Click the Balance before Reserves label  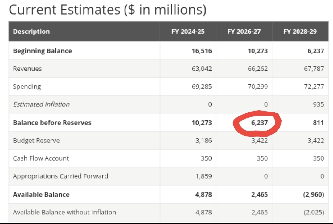pos(52,123)
